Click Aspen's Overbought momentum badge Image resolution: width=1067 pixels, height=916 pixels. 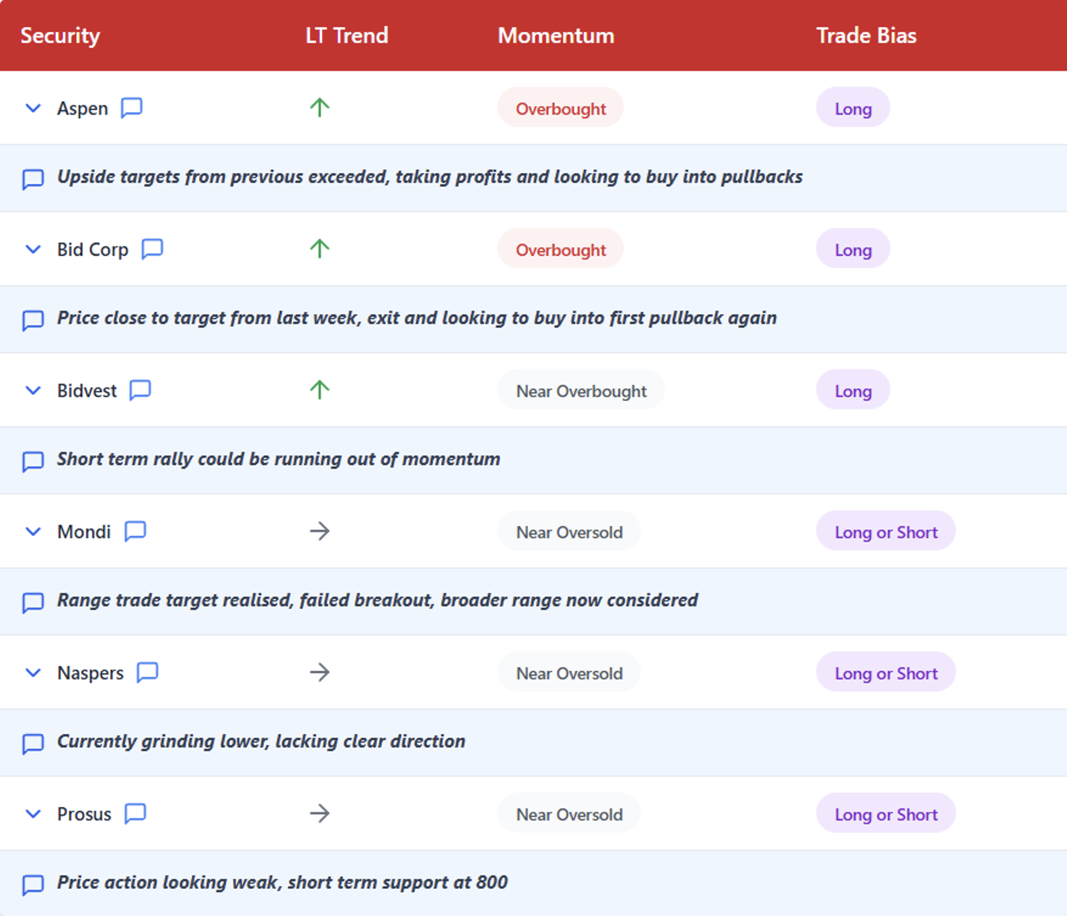(560, 108)
